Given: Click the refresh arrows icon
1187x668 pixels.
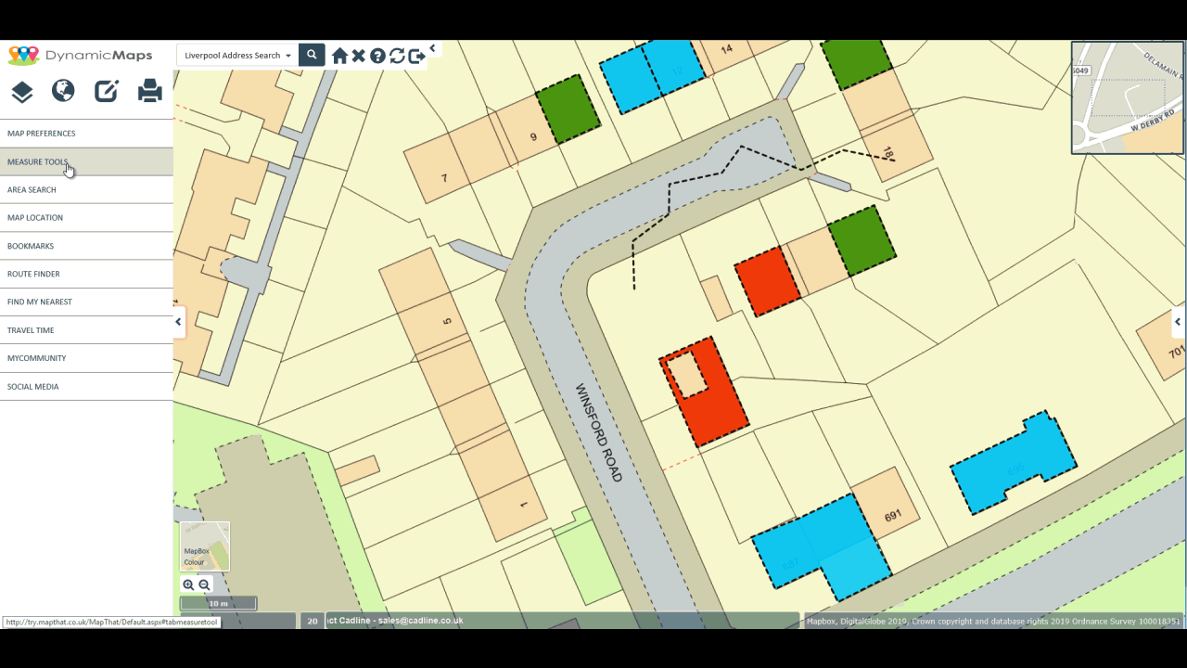Looking at the screenshot, I should tap(397, 56).
